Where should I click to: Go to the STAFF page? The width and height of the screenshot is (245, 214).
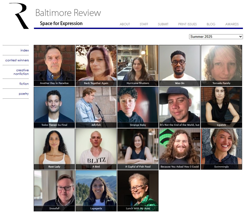pos(144,24)
